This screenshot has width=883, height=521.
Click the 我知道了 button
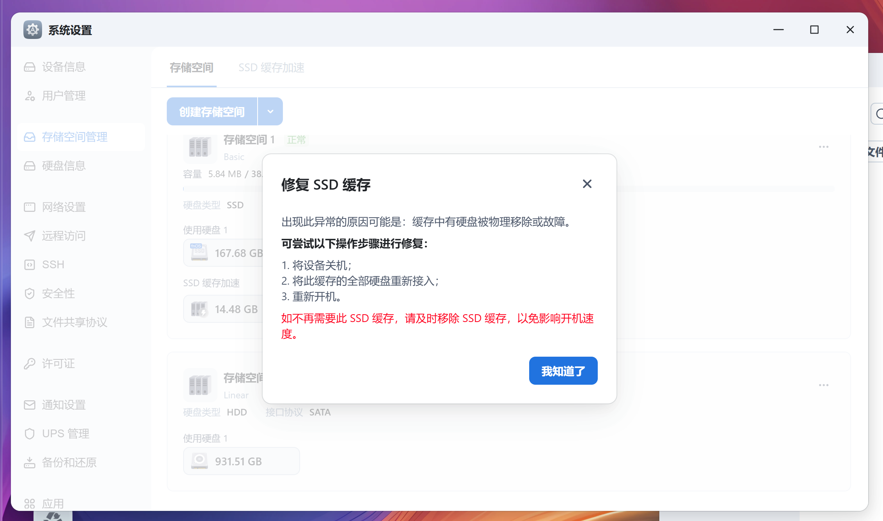click(563, 371)
